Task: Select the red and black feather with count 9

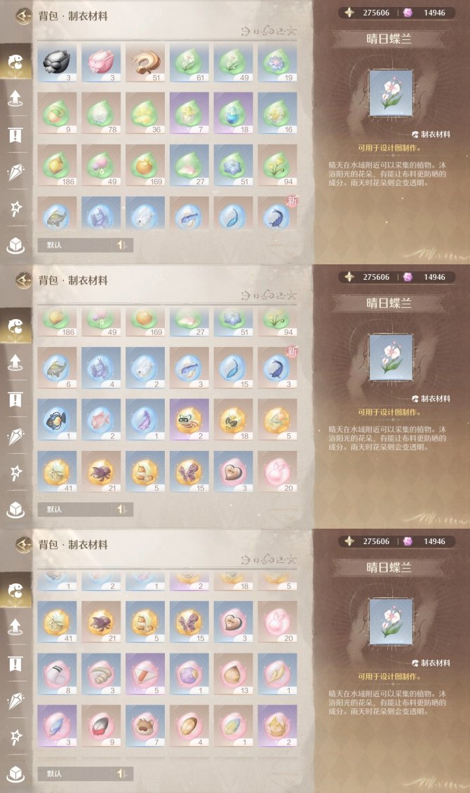Action: (101, 726)
